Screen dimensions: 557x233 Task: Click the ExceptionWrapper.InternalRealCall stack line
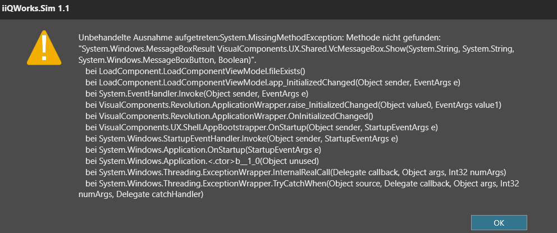(295, 172)
